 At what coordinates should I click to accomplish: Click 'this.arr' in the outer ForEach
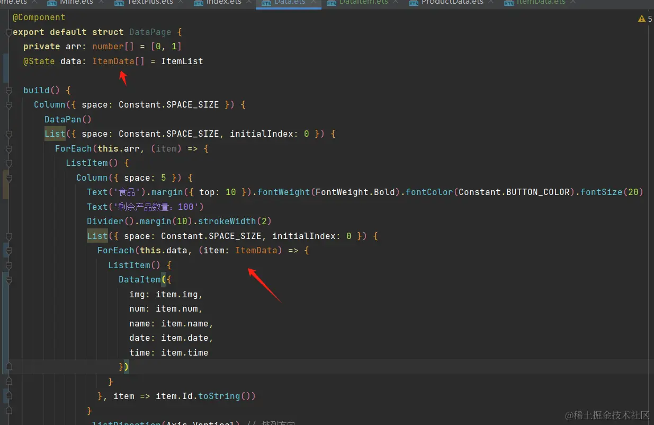tap(119, 148)
